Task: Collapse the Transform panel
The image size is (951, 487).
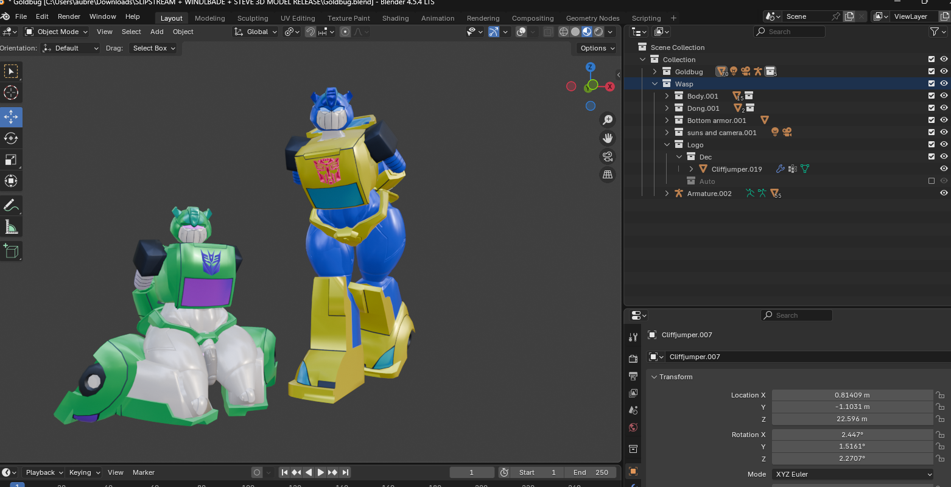Action: (654, 377)
